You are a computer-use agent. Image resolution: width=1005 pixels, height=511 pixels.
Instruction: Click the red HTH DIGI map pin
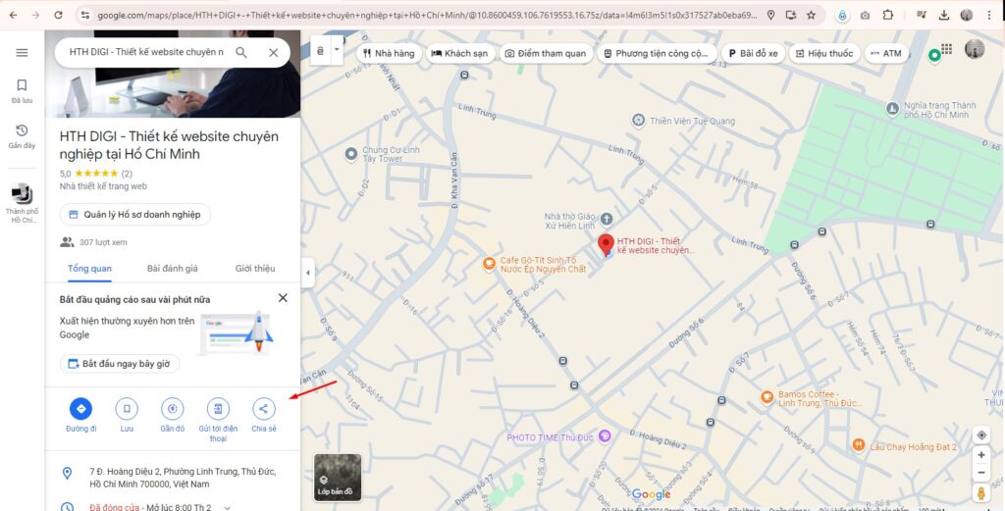[x=606, y=244]
